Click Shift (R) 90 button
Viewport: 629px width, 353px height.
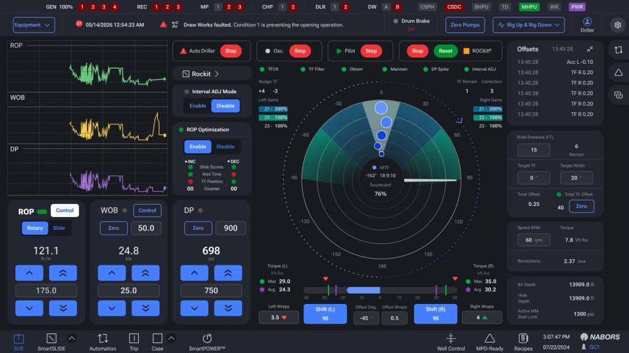tap(436, 314)
